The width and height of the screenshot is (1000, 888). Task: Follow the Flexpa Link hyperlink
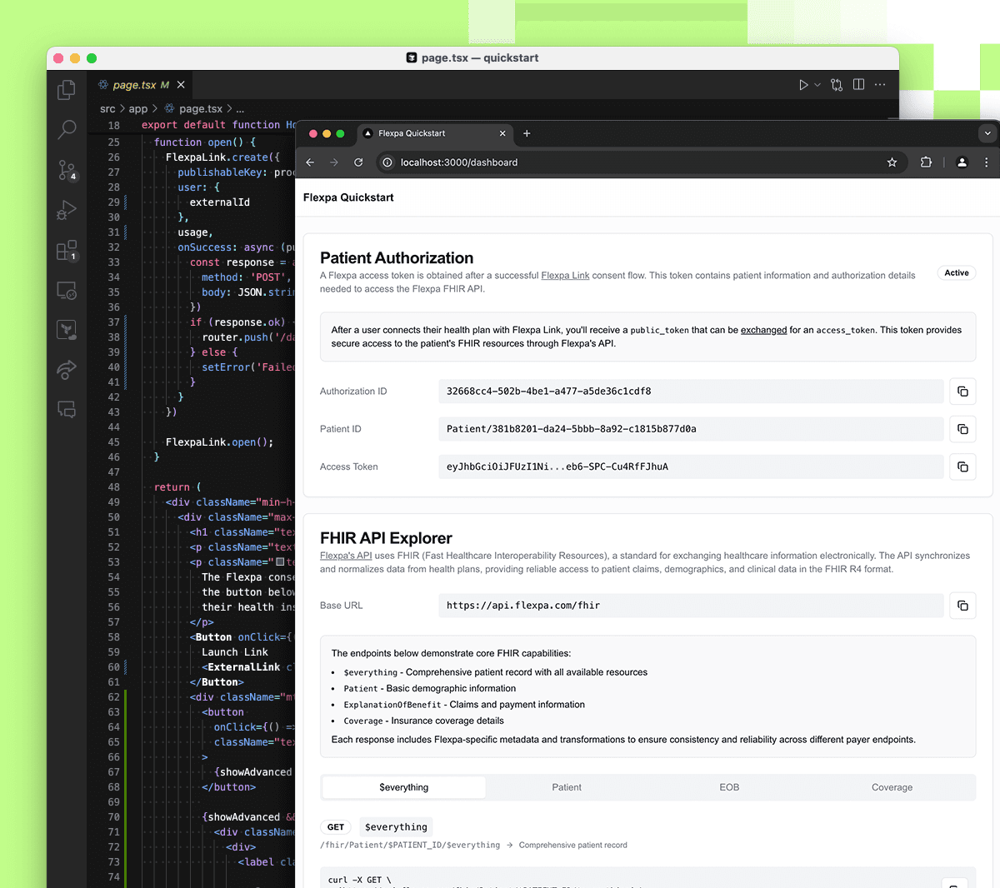[565, 276]
